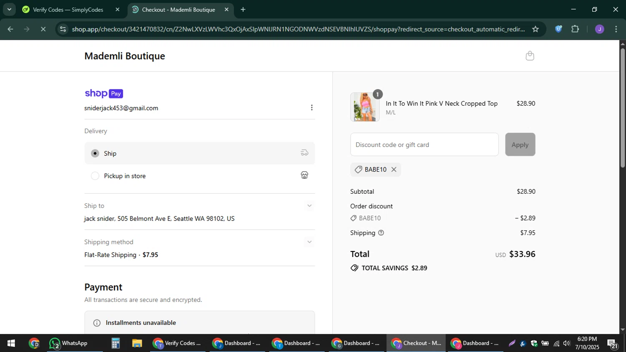Viewport: 626px width, 352px height.
Task: Click the Installments unavailable info icon
Action: [97, 323]
